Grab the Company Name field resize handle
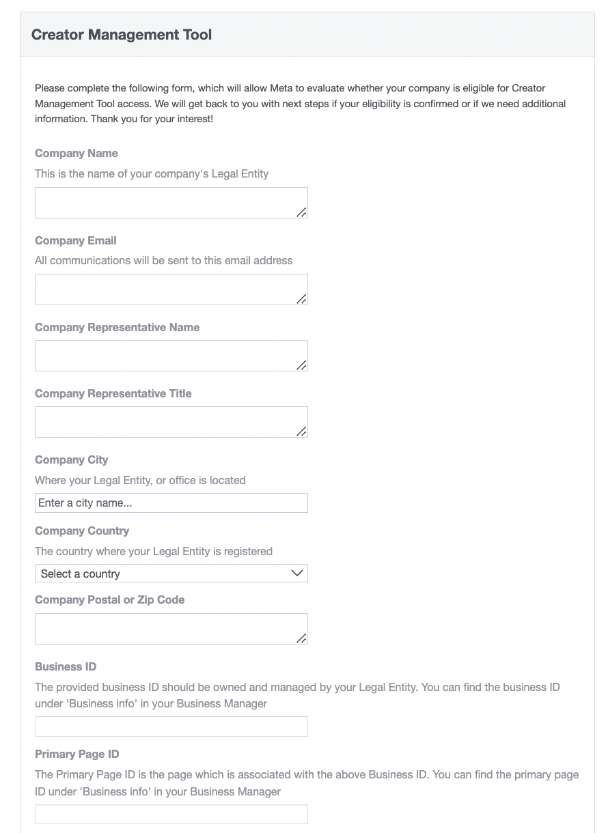The height and width of the screenshot is (833, 608). pos(301,212)
